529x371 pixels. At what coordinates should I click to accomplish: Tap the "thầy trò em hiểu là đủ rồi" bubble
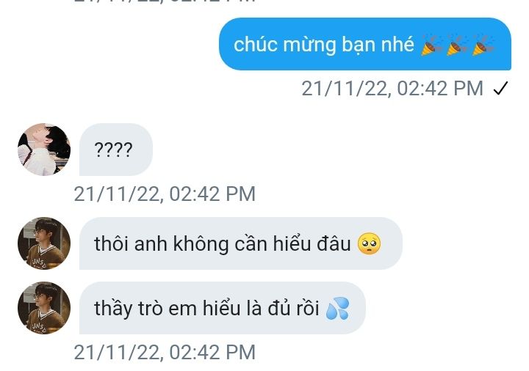[x=223, y=308]
